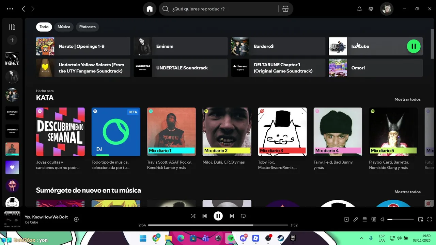The height and width of the screenshot is (245, 436).
Task: Pause Ice Cube with green button
Action: [414, 46]
